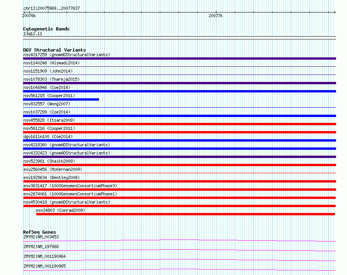Open variant nsv1046946 (Coe2014)

coord(47,87)
